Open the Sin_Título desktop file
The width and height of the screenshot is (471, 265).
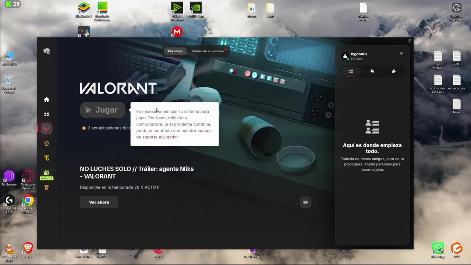point(102,254)
